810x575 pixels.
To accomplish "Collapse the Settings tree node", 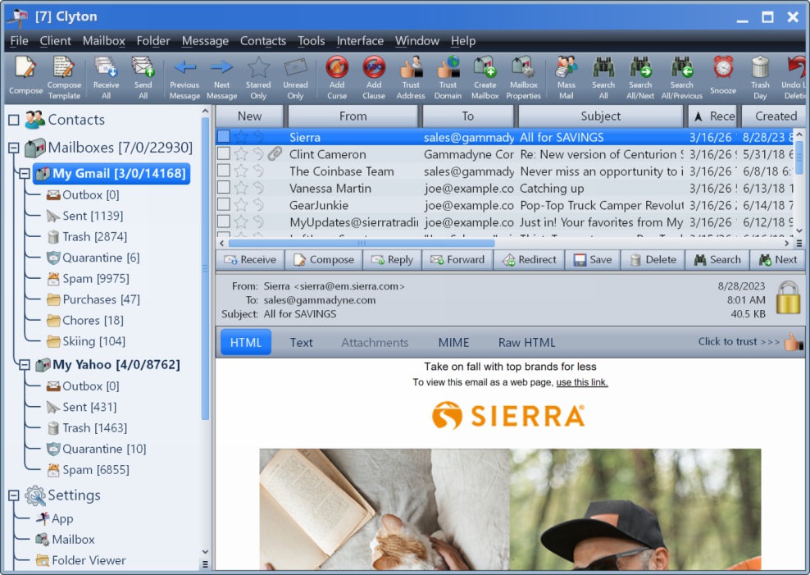I will (14, 495).
